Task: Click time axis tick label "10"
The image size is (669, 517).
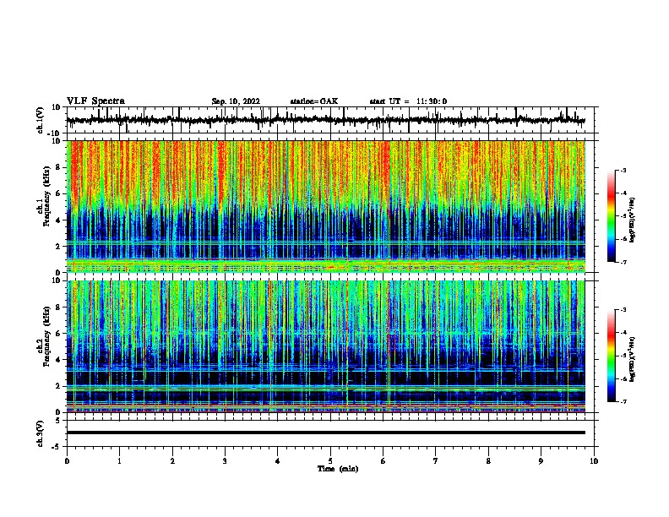Action: (x=594, y=461)
